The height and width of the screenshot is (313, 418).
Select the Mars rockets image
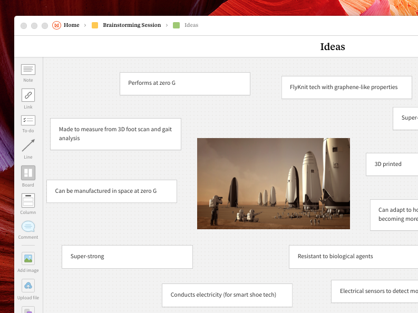[274, 183]
